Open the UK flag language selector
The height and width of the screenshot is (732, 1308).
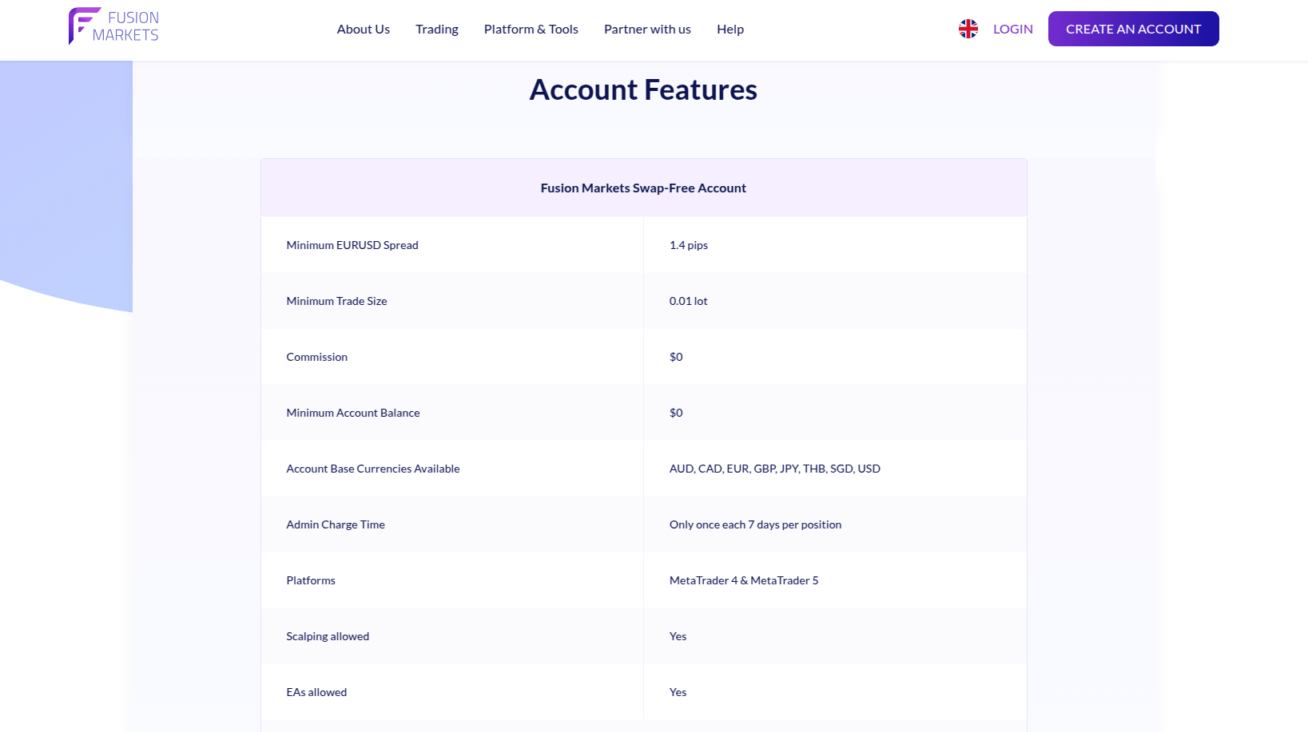point(968,30)
